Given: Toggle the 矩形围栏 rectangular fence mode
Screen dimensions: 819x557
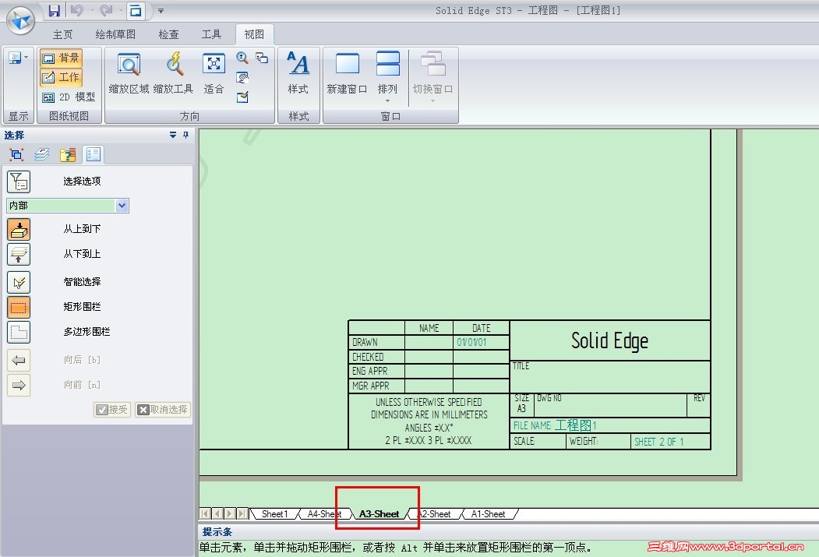Looking at the screenshot, I should pos(19,307).
